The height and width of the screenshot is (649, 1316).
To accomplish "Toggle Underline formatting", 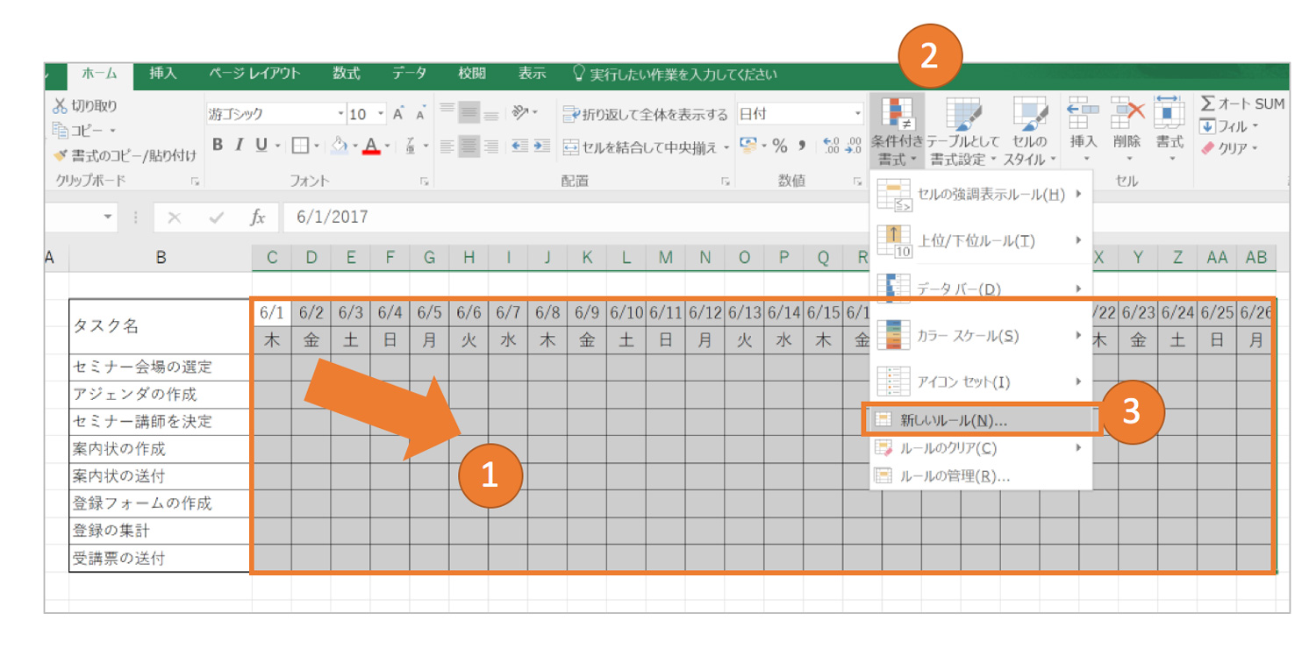I will 261,146.
